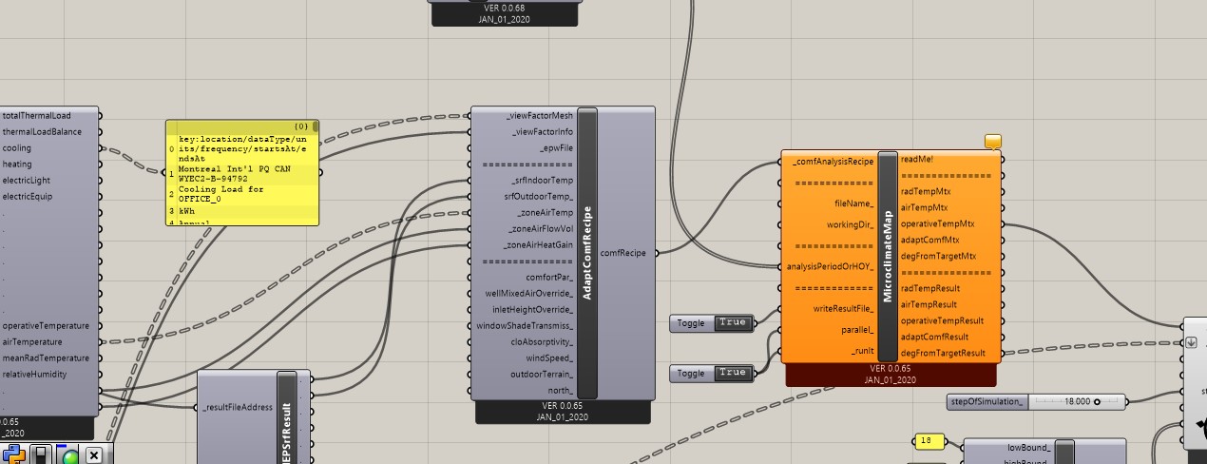Click the meanRadTemperature output

pos(46,358)
